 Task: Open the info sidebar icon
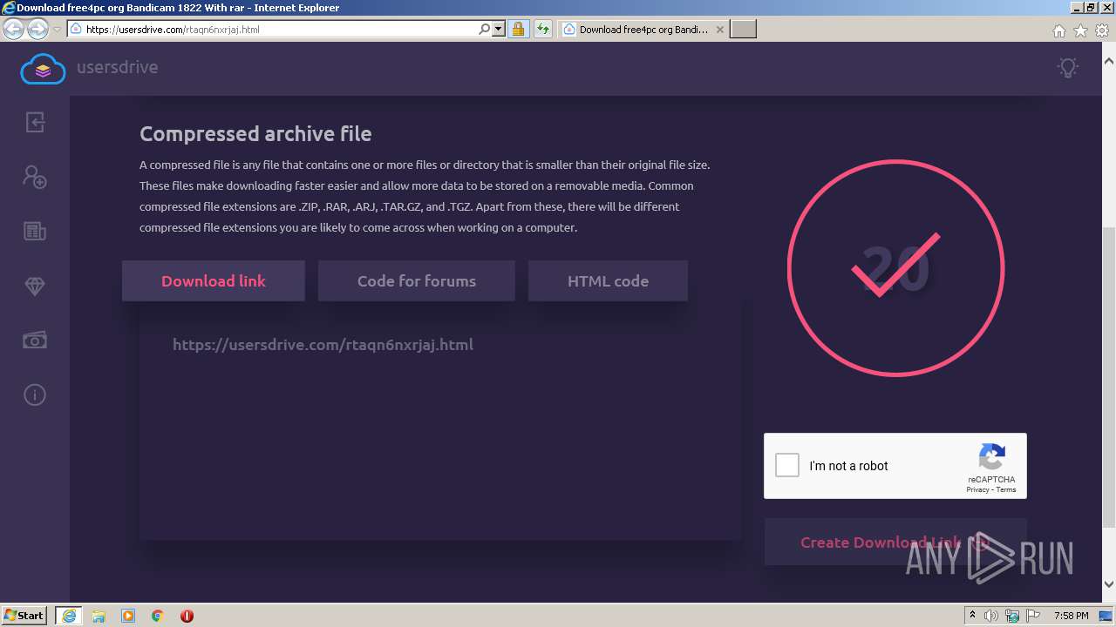pos(35,395)
